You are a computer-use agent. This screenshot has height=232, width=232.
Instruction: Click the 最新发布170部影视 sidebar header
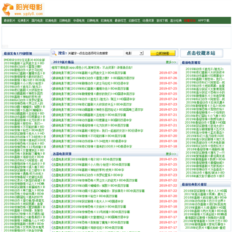pyautogui.click(x=18, y=53)
